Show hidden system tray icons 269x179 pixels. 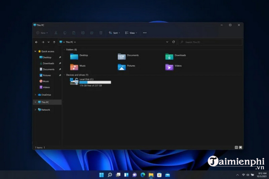tap(237, 175)
